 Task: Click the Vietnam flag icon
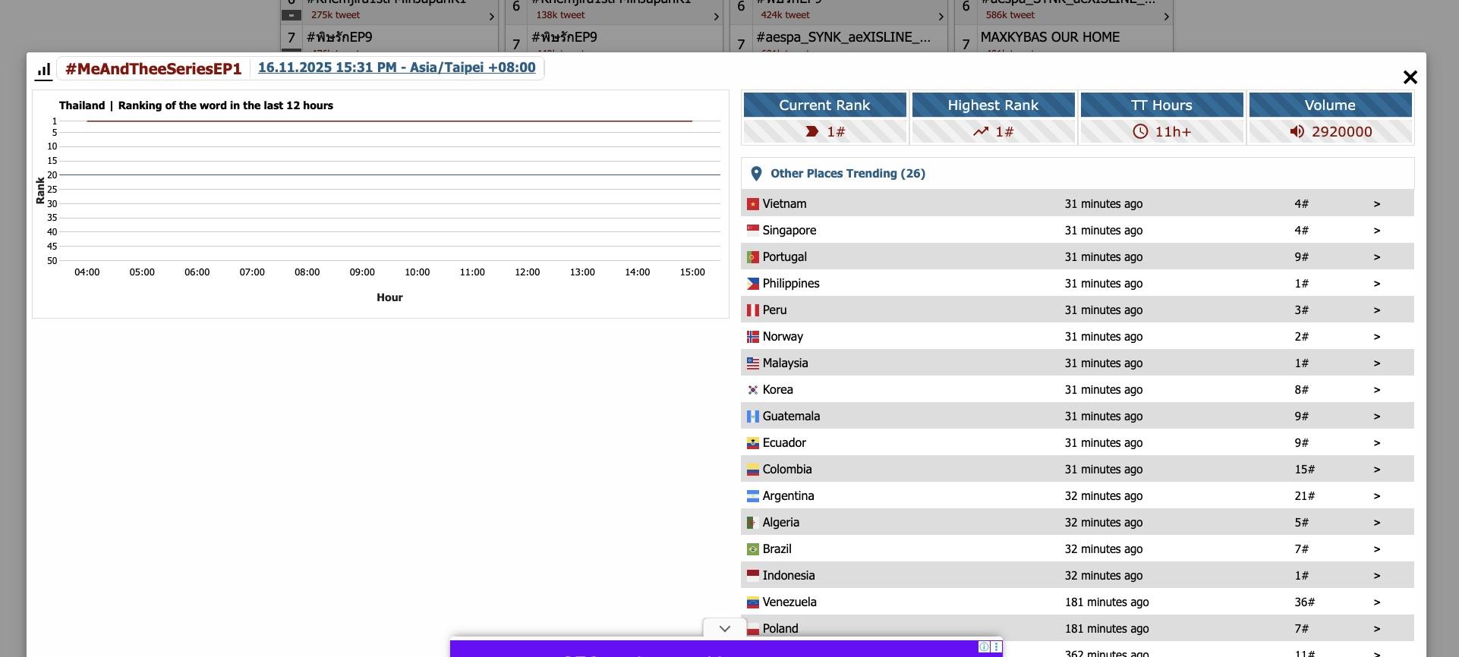click(752, 204)
